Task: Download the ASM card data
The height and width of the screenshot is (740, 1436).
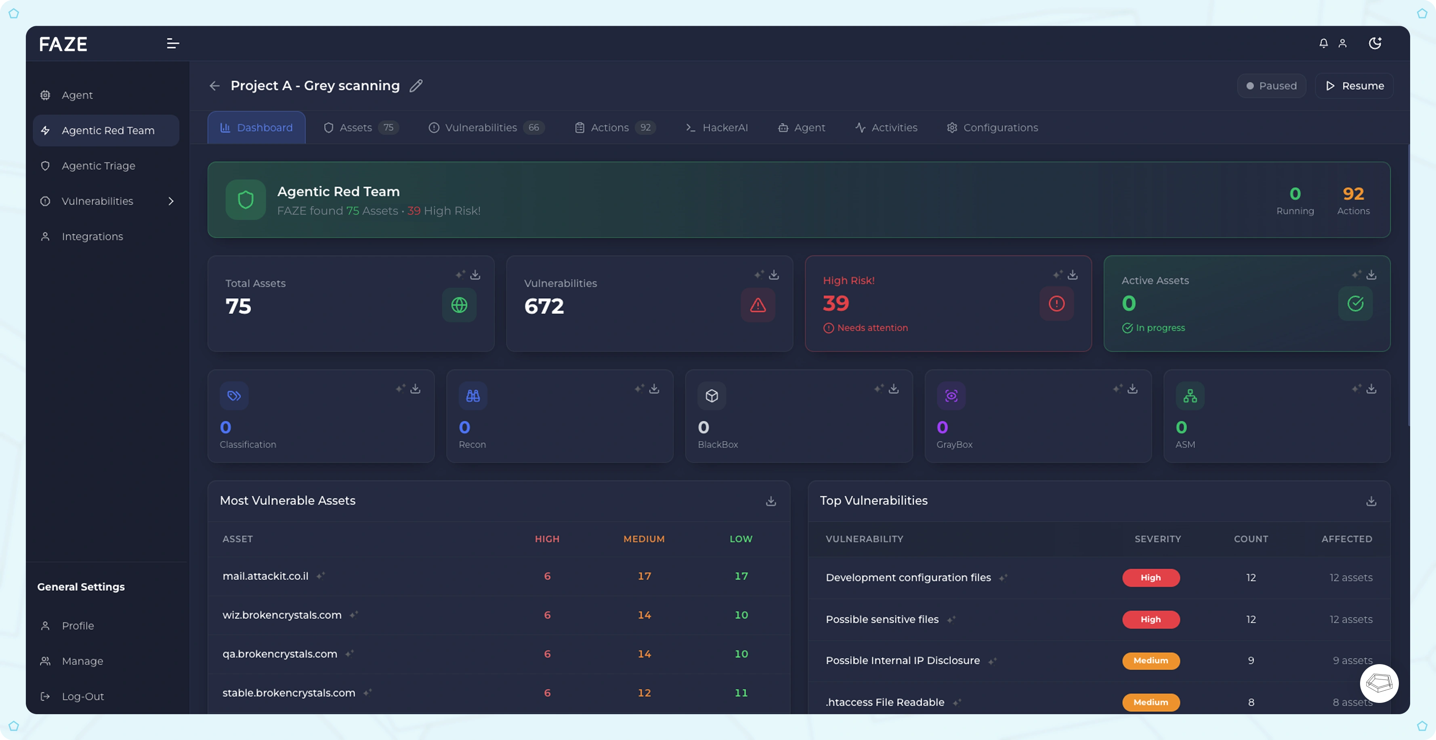Action: [x=1371, y=389]
